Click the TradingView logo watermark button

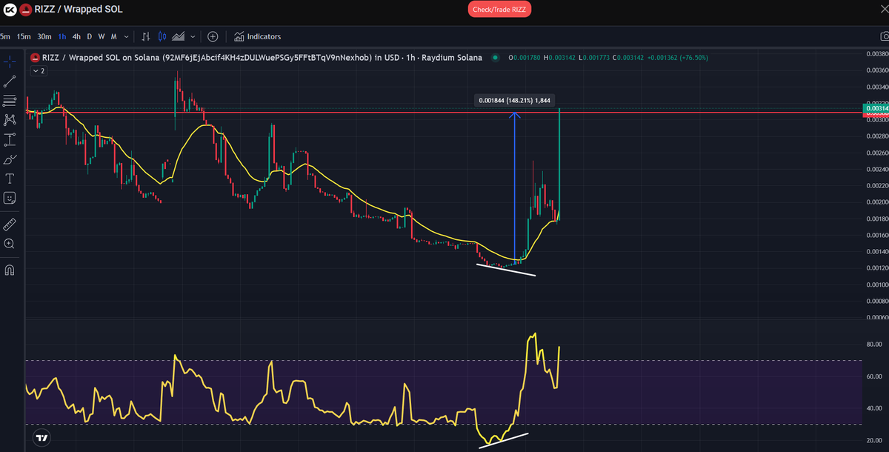(x=42, y=438)
